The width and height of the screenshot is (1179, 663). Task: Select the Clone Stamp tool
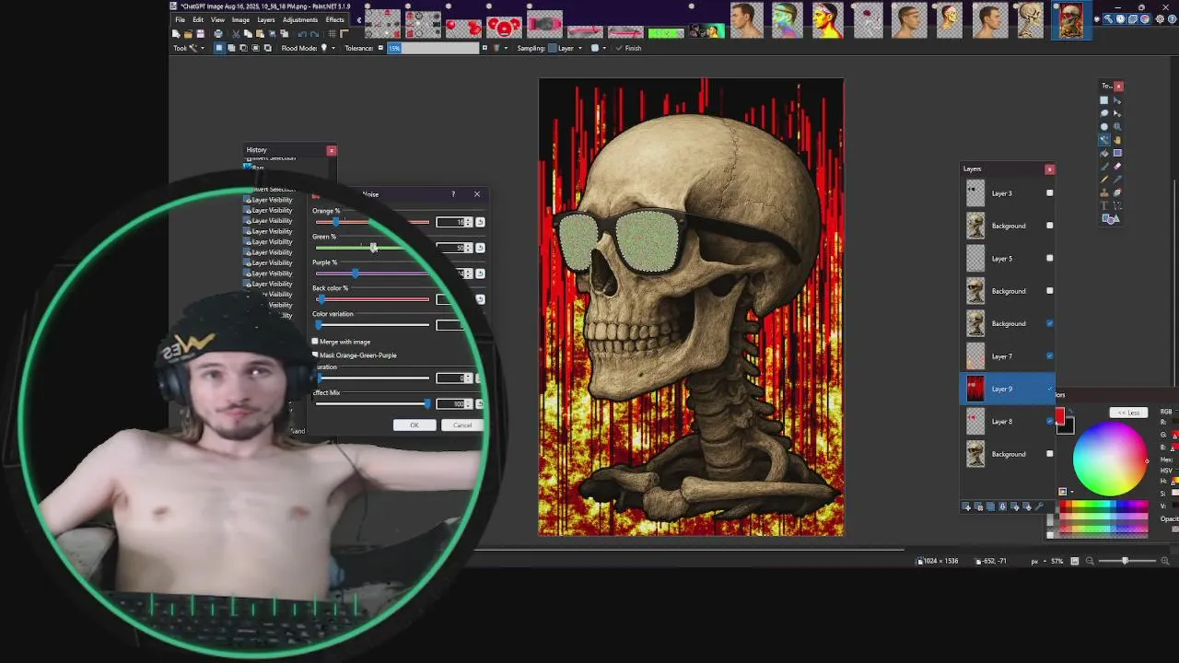(x=1104, y=192)
